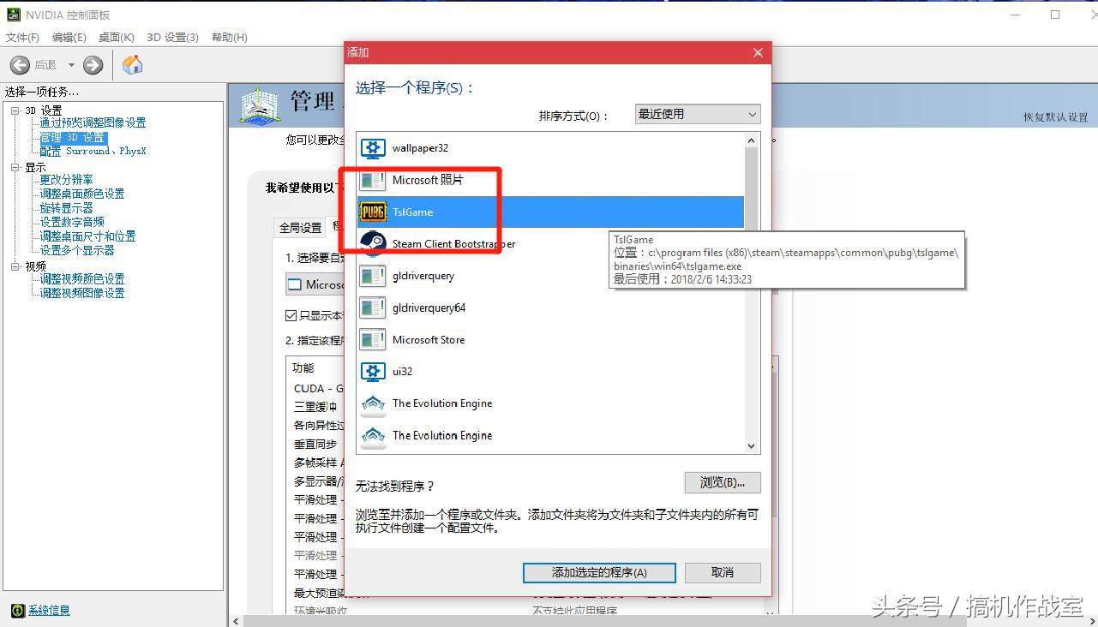This screenshot has height=627, width=1098.
Task: Open the 文件(F) menu
Action: [x=22, y=37]
